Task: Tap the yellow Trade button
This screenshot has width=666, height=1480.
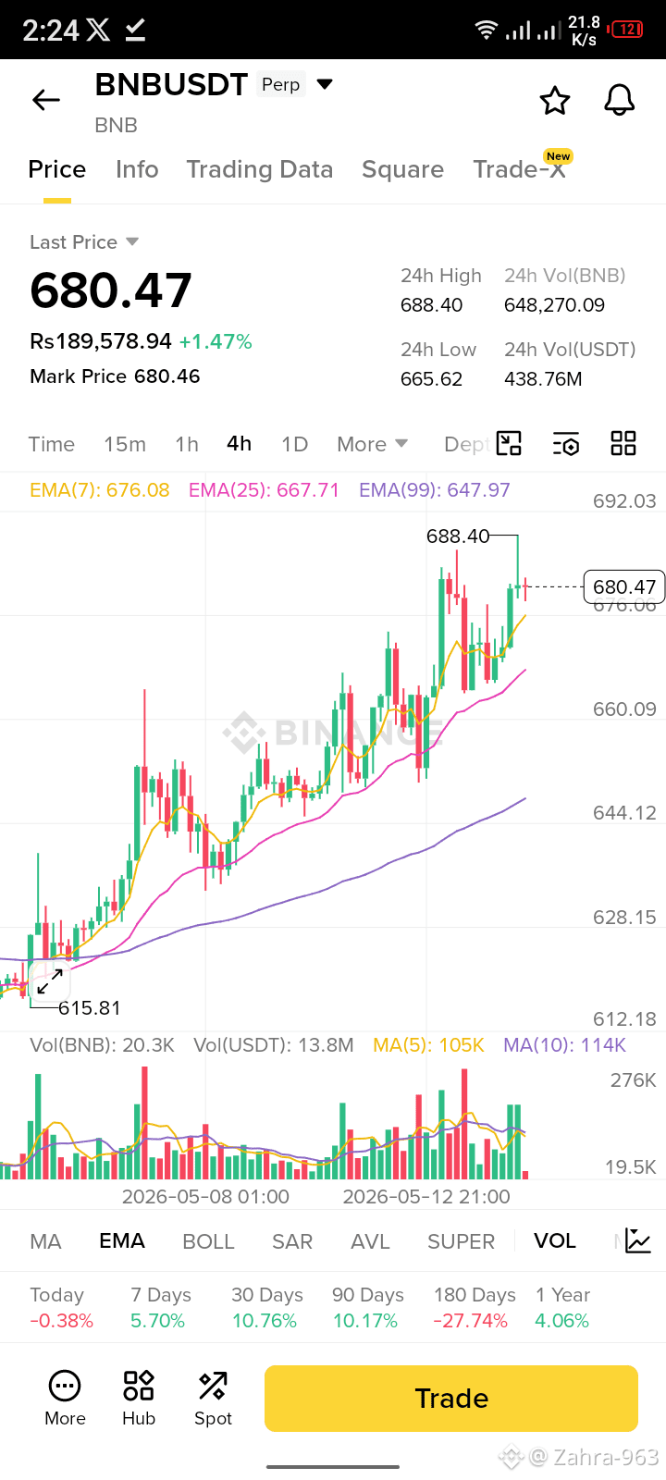Action: (x=451, y=1399)
